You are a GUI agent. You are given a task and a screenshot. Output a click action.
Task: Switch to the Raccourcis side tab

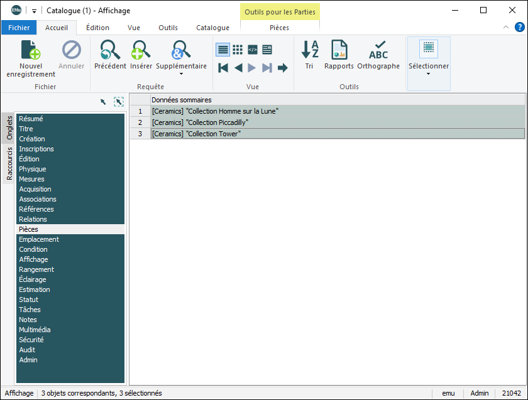click(9, 163)
